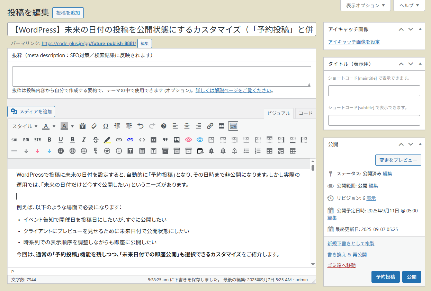Move the アイキャッチ画像 panel down
This screenshot has width=431, height=291.
point(411,29)
